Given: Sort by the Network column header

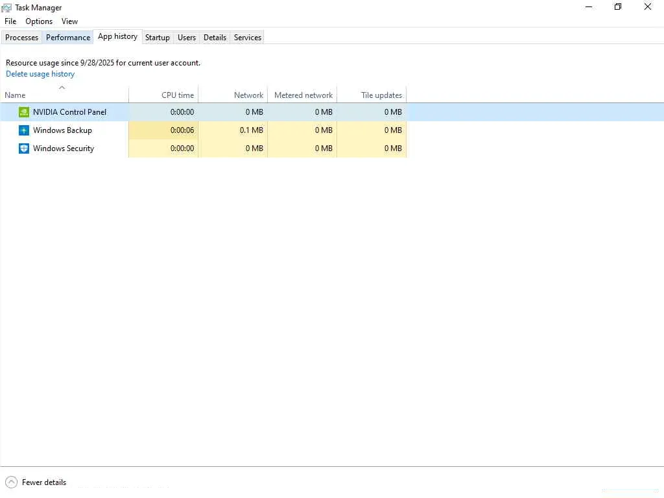Looking at the screenshot, I should pos(233,95).
